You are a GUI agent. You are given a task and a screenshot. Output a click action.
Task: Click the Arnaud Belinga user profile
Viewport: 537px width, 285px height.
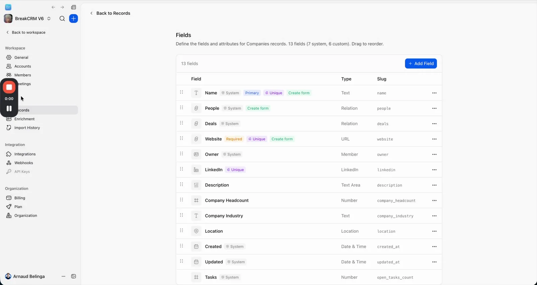point(25,277)
